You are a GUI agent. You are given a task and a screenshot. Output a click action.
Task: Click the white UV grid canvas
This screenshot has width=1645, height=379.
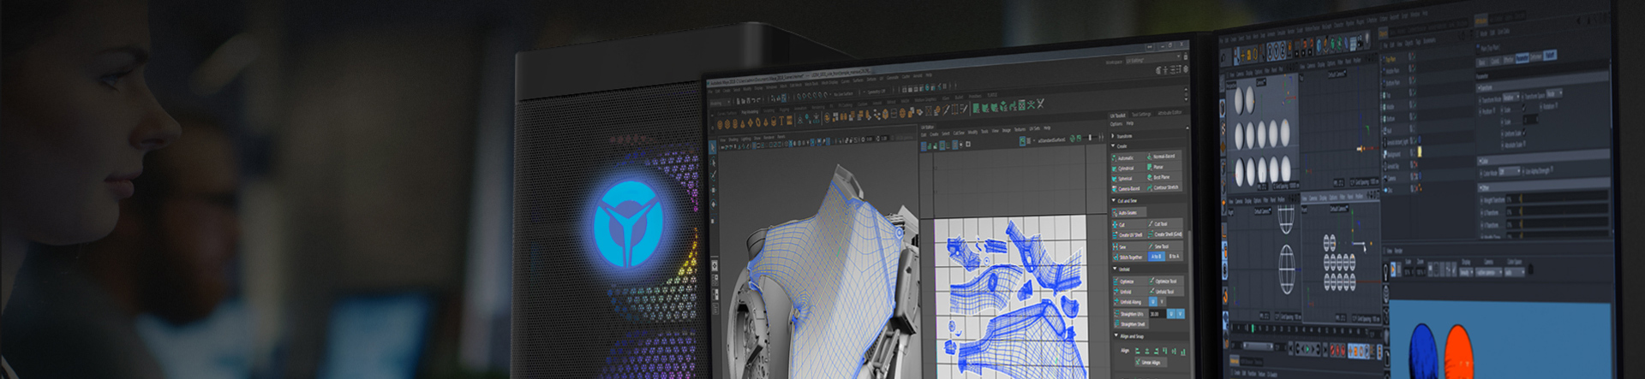(1009, 298)
